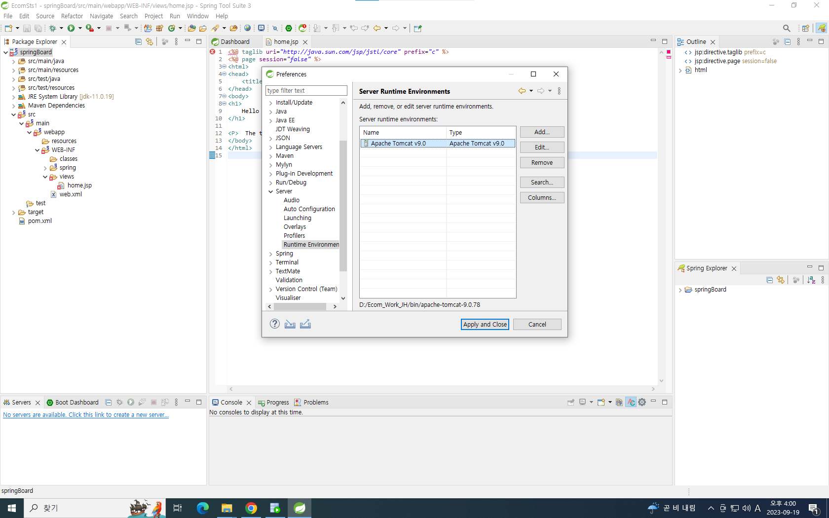The image size is (829, 518).
Task: Expand the Spring preferences node
Action: pos(270,254)
